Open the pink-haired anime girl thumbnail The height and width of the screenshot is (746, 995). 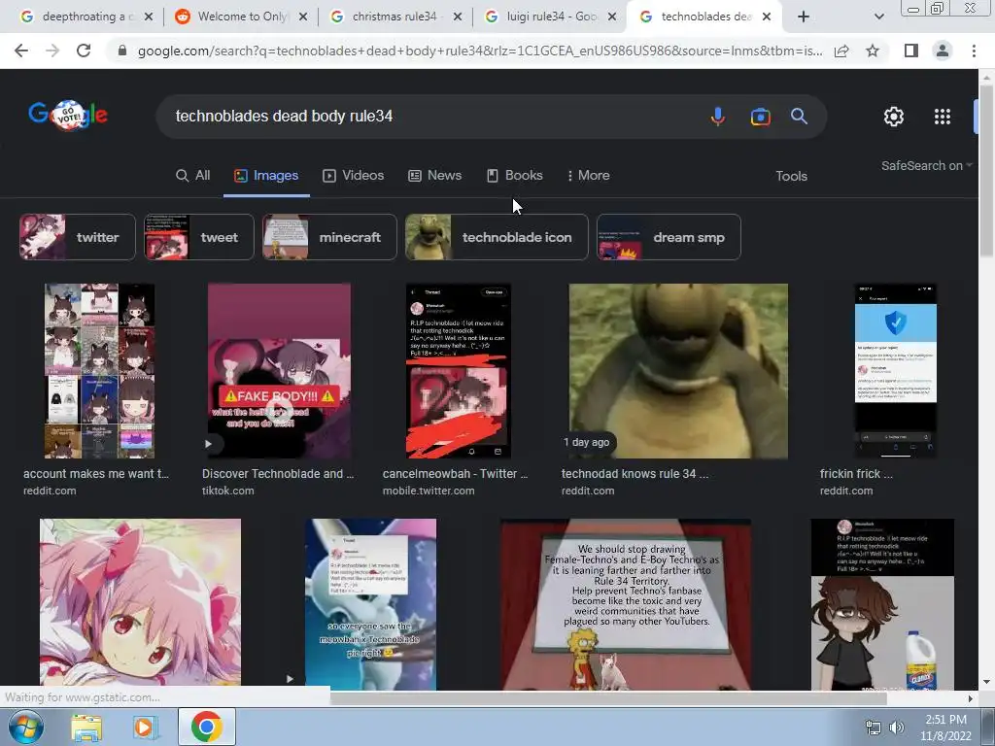coord(140,602)
